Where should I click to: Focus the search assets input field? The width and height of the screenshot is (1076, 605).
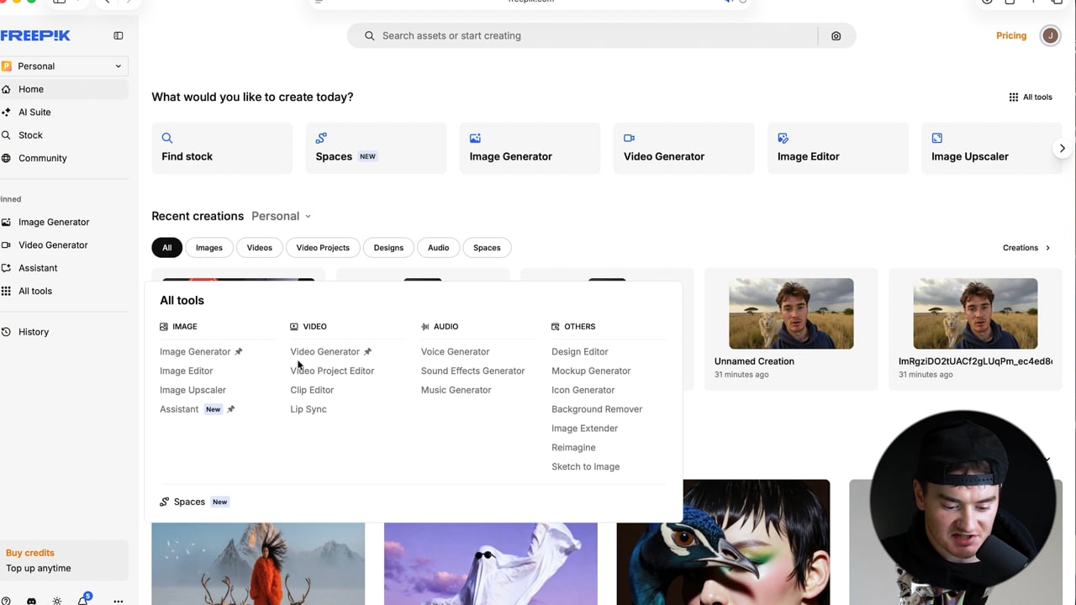[x=601, y=36]
